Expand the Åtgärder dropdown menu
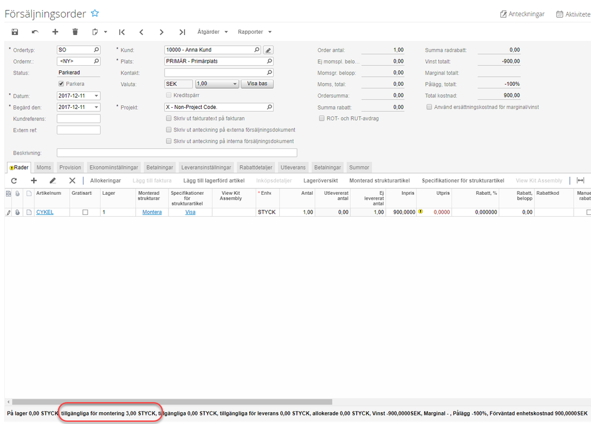The image size is (591, 424). pyautogui.click(x=212, y=32)
